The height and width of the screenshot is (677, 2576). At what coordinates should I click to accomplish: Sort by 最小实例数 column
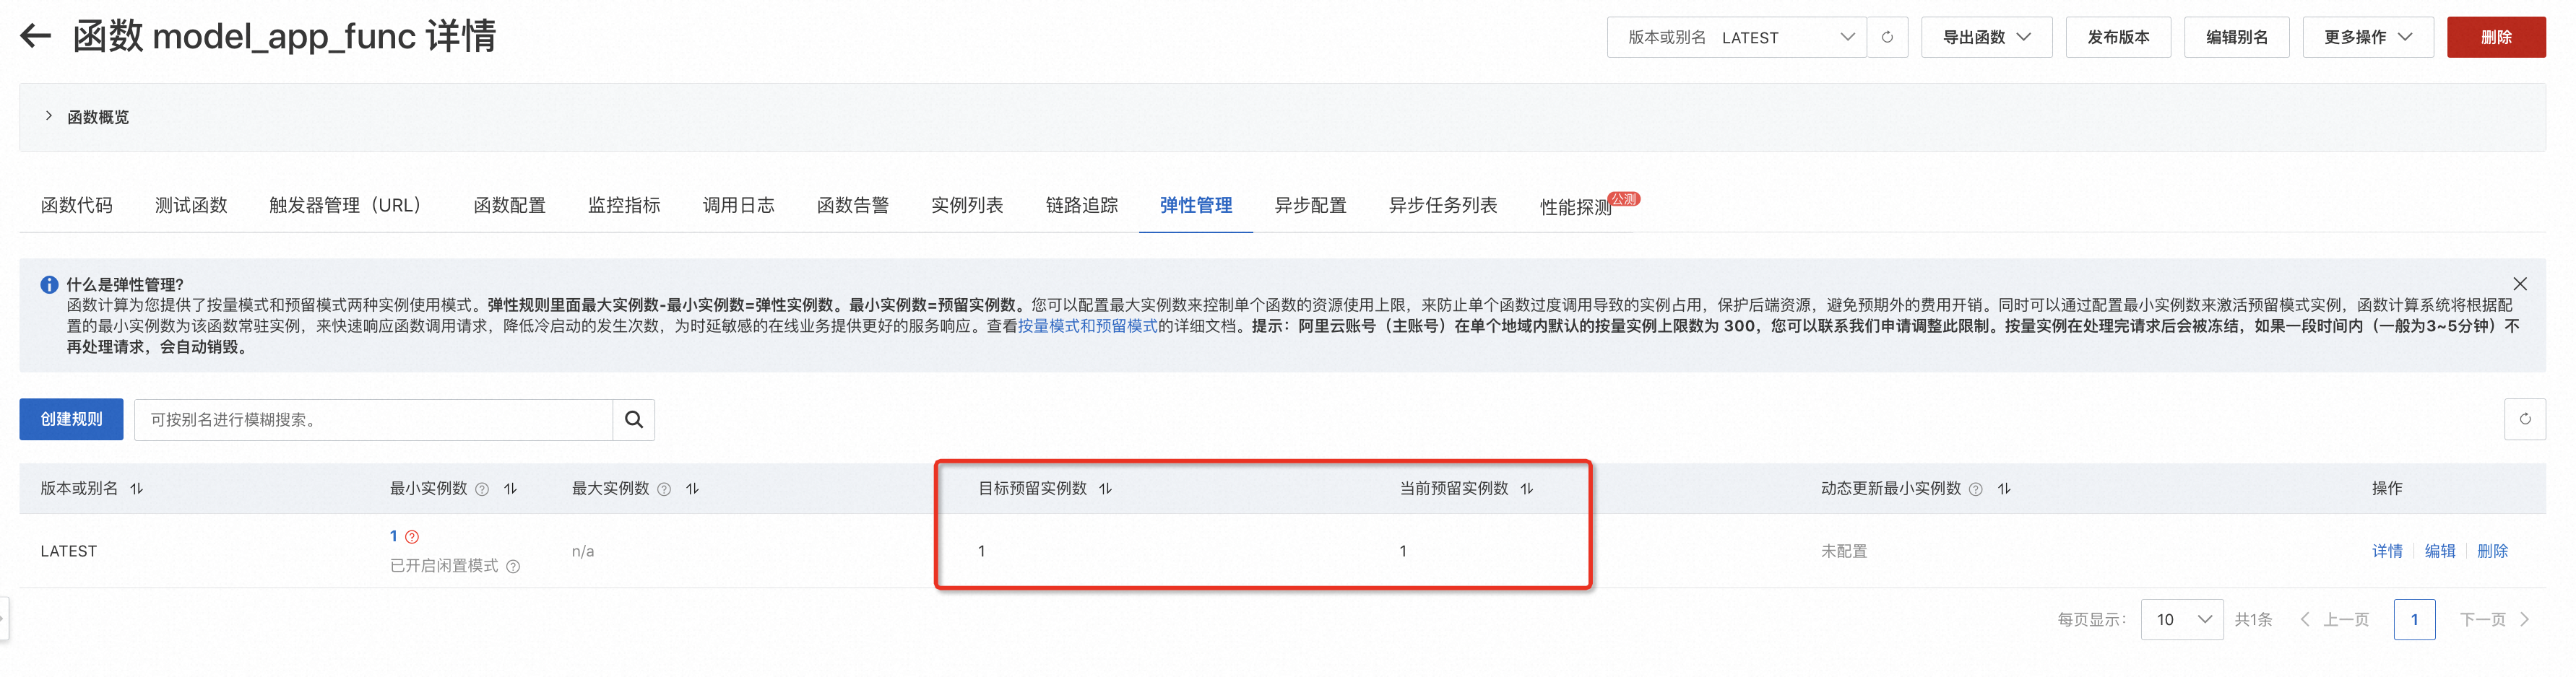click(511, 489)
